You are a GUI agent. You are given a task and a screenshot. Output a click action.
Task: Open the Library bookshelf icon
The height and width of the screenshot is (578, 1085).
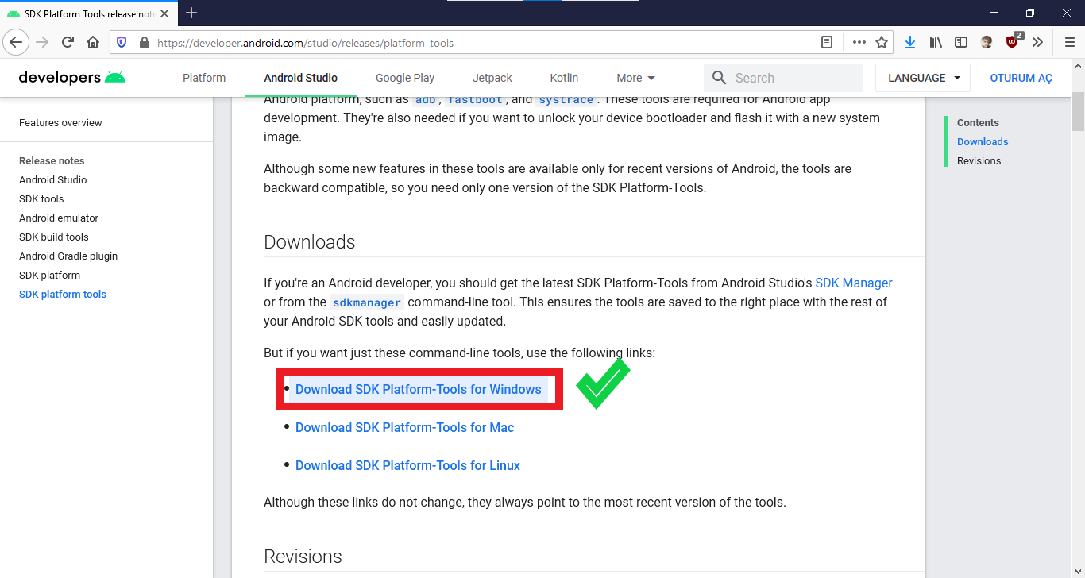936,43
